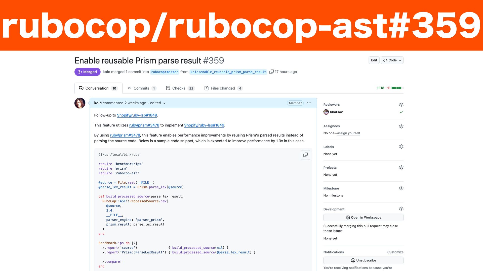Click the Milestone gear icon
The height and width of the screenshot is (271, 483).
tap(401, 188)
